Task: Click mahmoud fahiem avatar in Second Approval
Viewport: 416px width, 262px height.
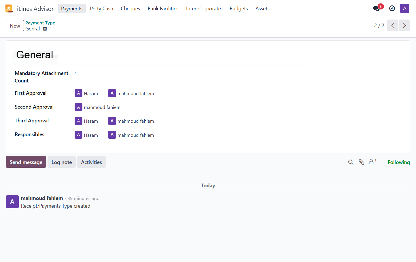Action: (x=78, y=107)
